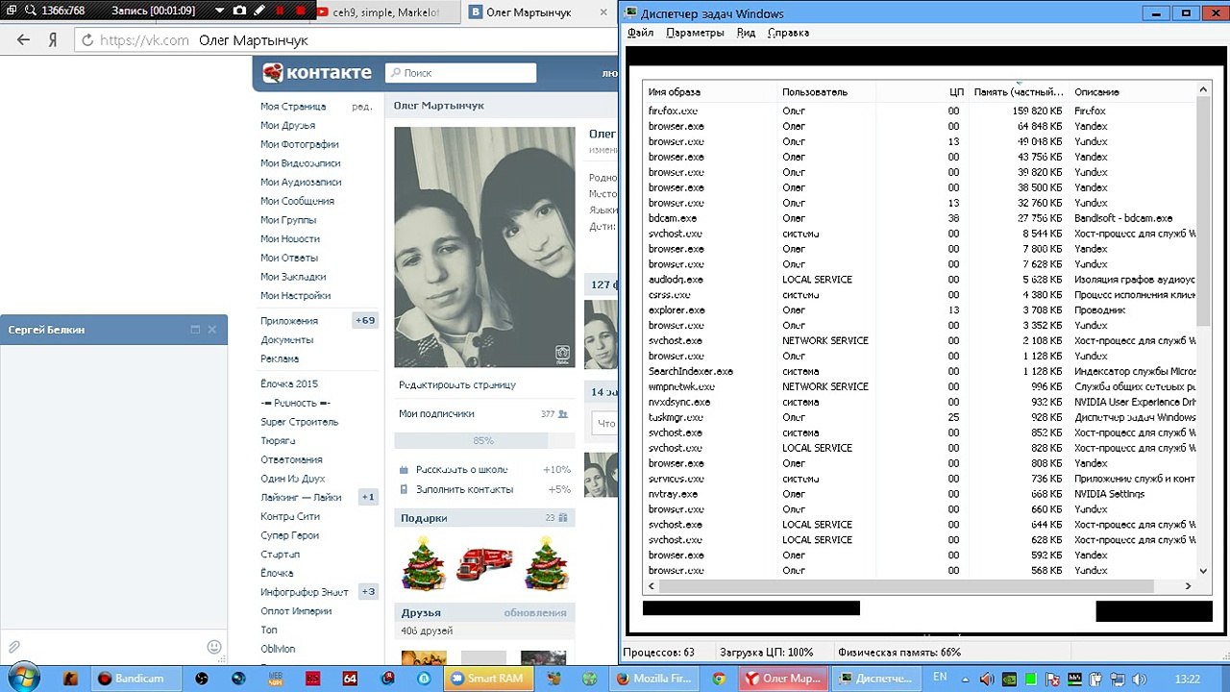Reload the vk.com page
The height and width of the screenshot is (692, 1230).
pyautogui.click(x=86, y=40)
